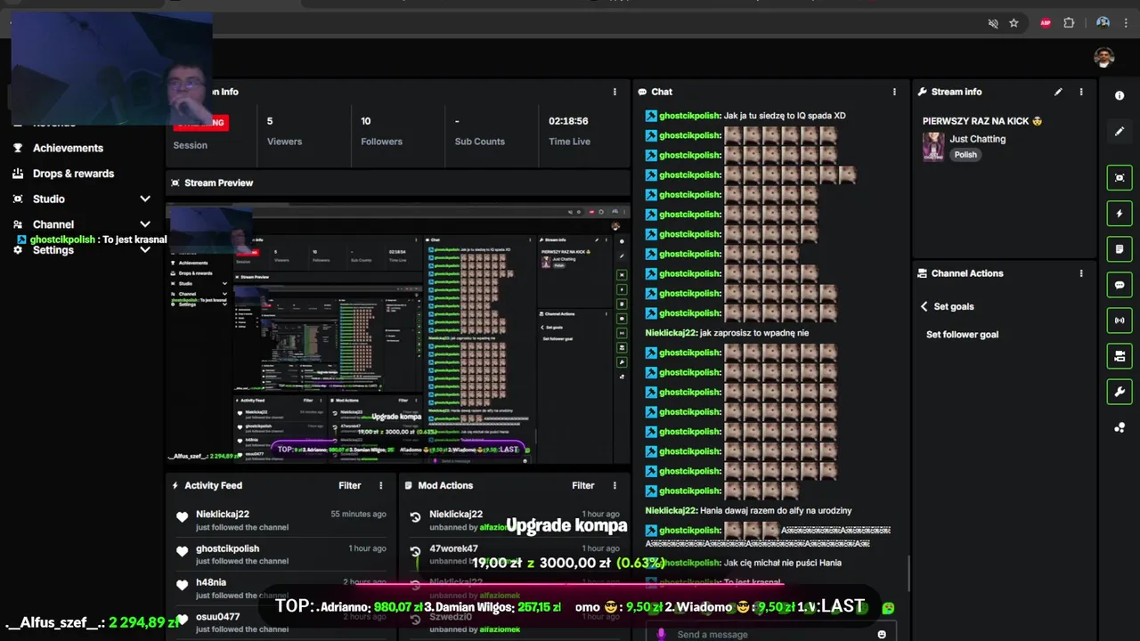Select Channel in the left sidebar
The height and width of the screenshot is (641, 1140).
click(53, 224)
